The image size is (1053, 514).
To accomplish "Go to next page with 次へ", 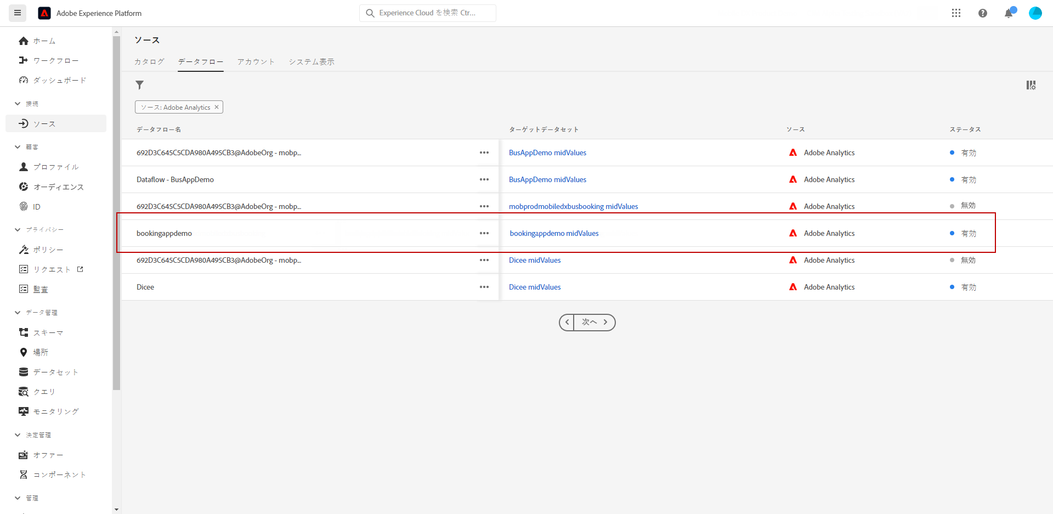I will (595, 322).
